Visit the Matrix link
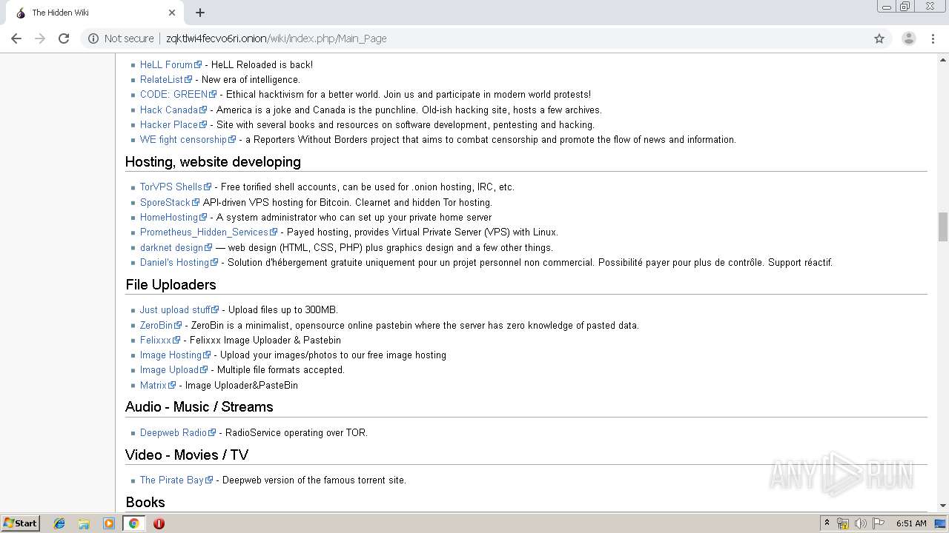This screenshot has width=949, height=533. 153,385
